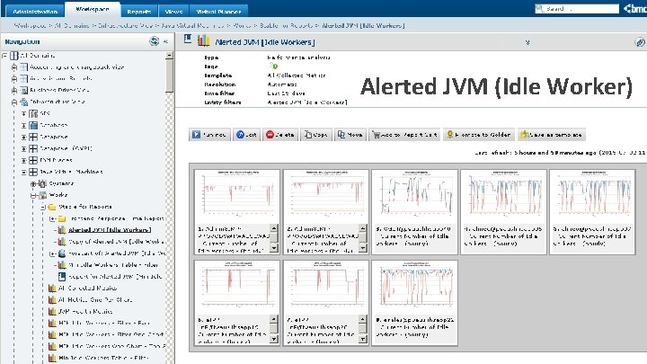
Task: Click second thumbnail caption scroll-up arrow
Action: click(363, 227)
